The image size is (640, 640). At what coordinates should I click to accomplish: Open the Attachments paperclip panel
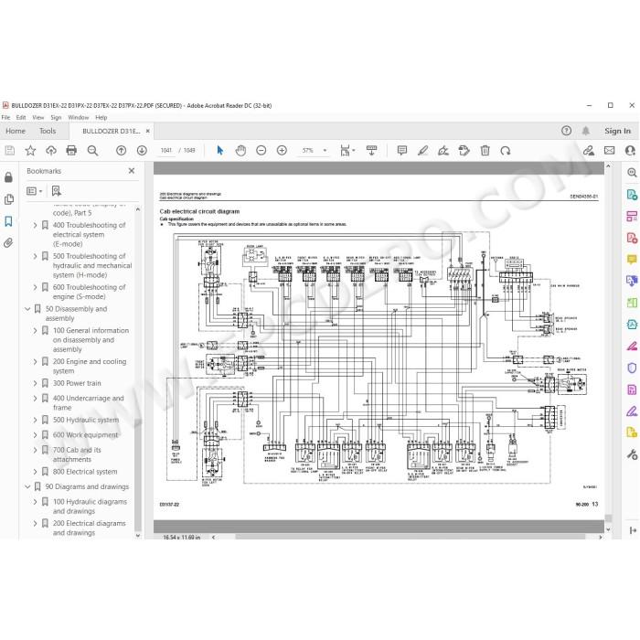point(8,243)
